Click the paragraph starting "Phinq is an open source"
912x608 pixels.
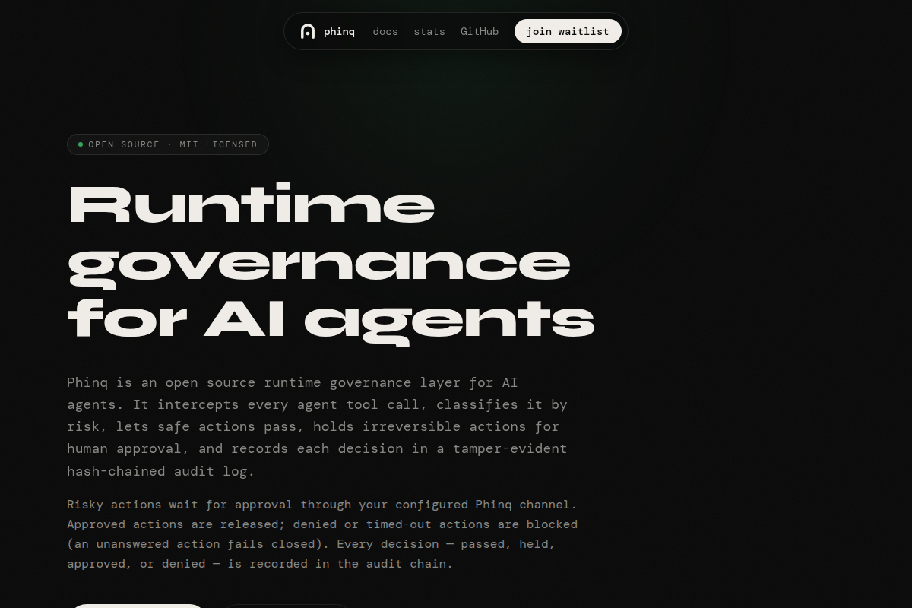coord(318,426)
